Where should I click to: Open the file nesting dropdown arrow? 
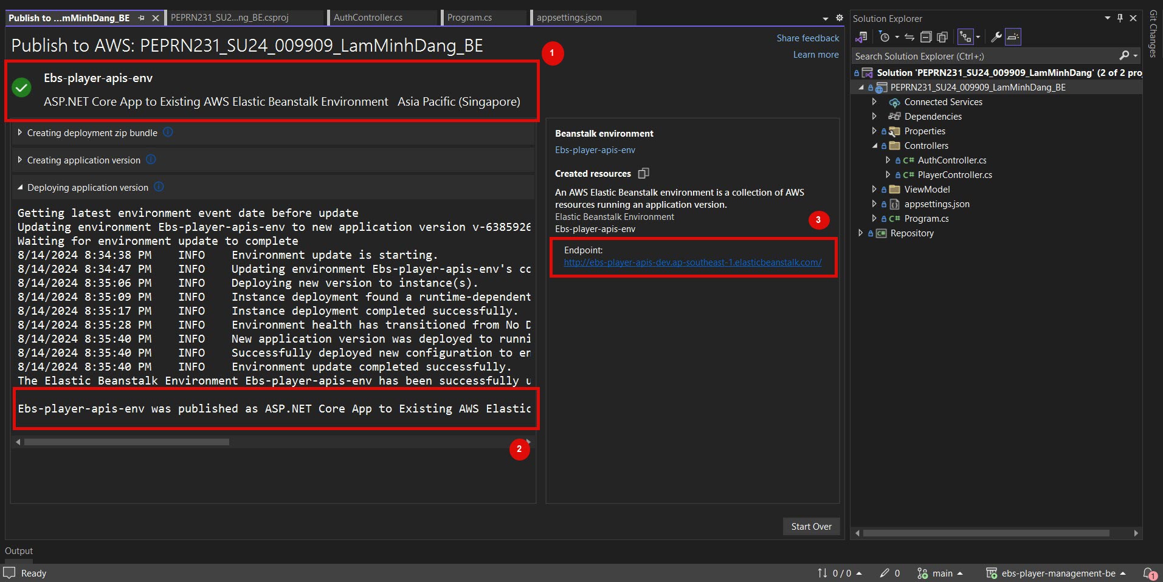[x=978, y=37]
